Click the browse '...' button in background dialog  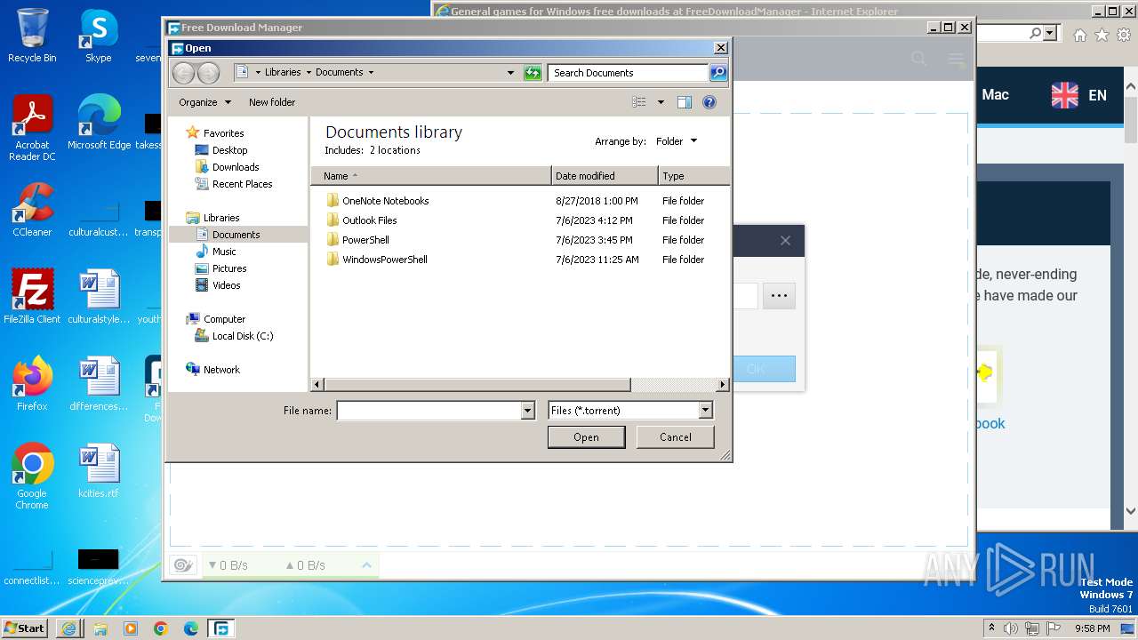pyautogui.click(x=779, y=296)
